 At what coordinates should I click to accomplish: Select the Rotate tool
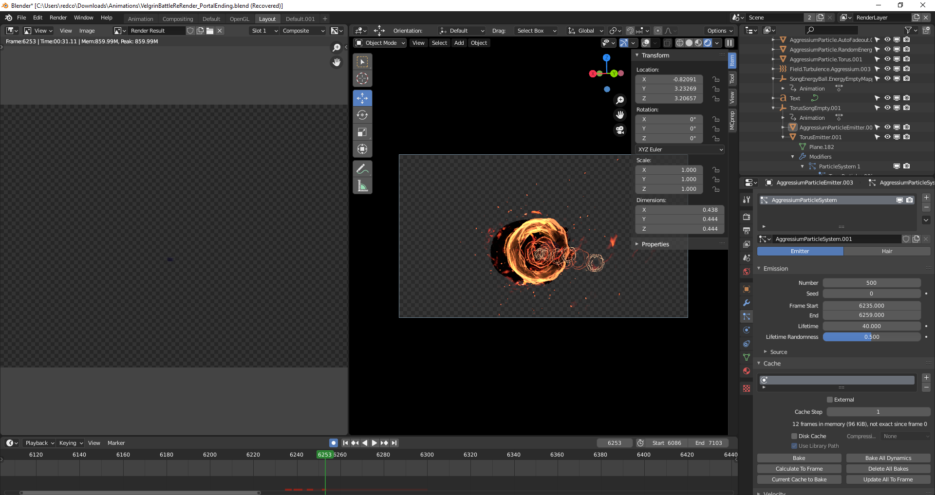point(362,115)
